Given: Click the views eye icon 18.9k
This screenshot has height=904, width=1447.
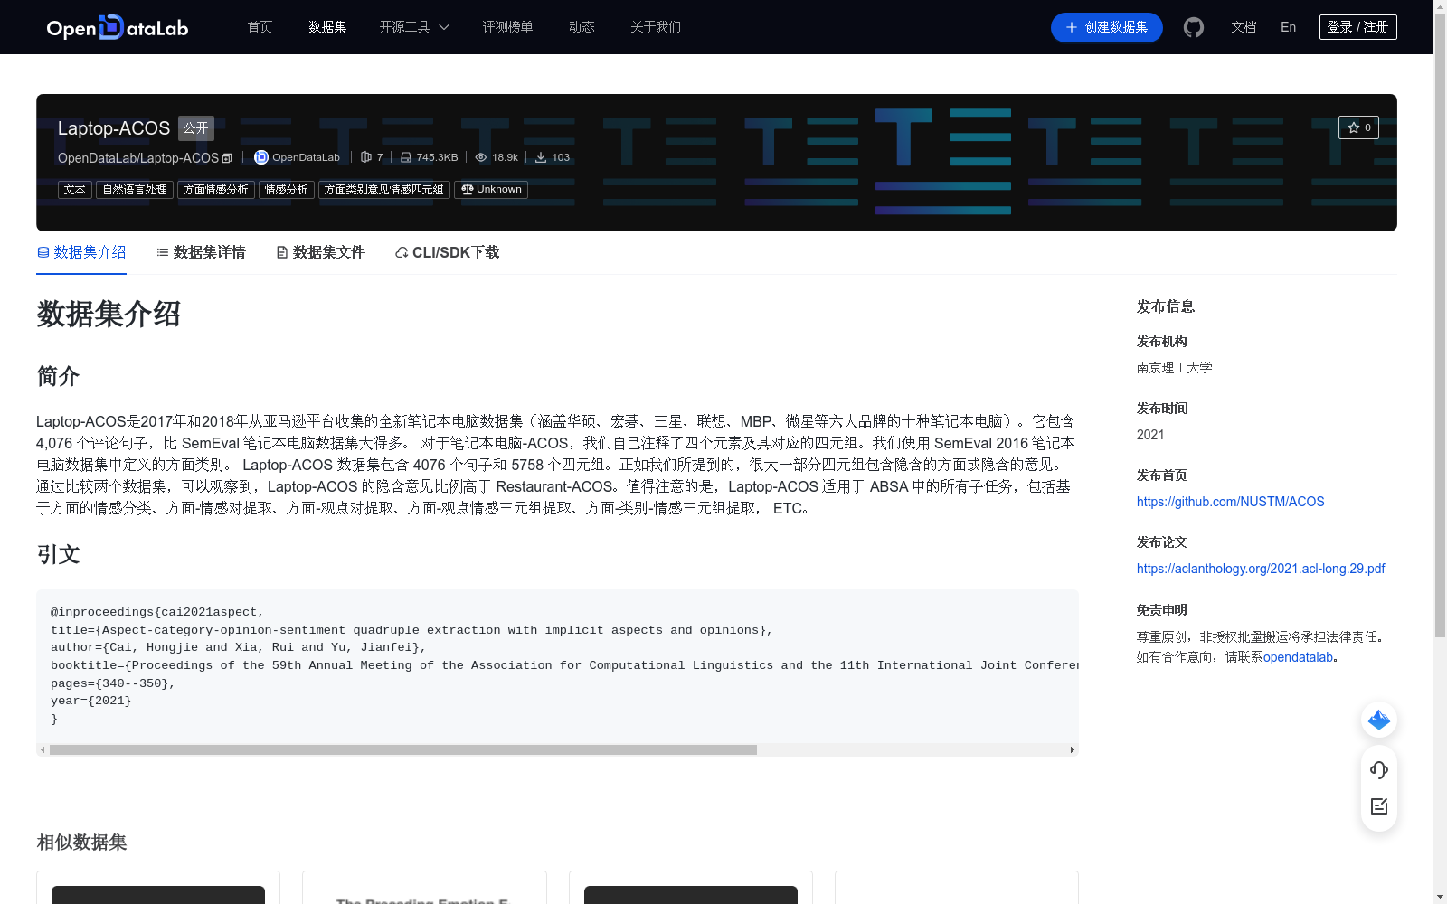Looking at the screenshot, I should tap(481, 157).
